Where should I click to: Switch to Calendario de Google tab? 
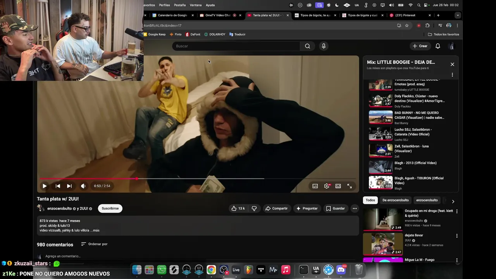[x=173, y=15]
